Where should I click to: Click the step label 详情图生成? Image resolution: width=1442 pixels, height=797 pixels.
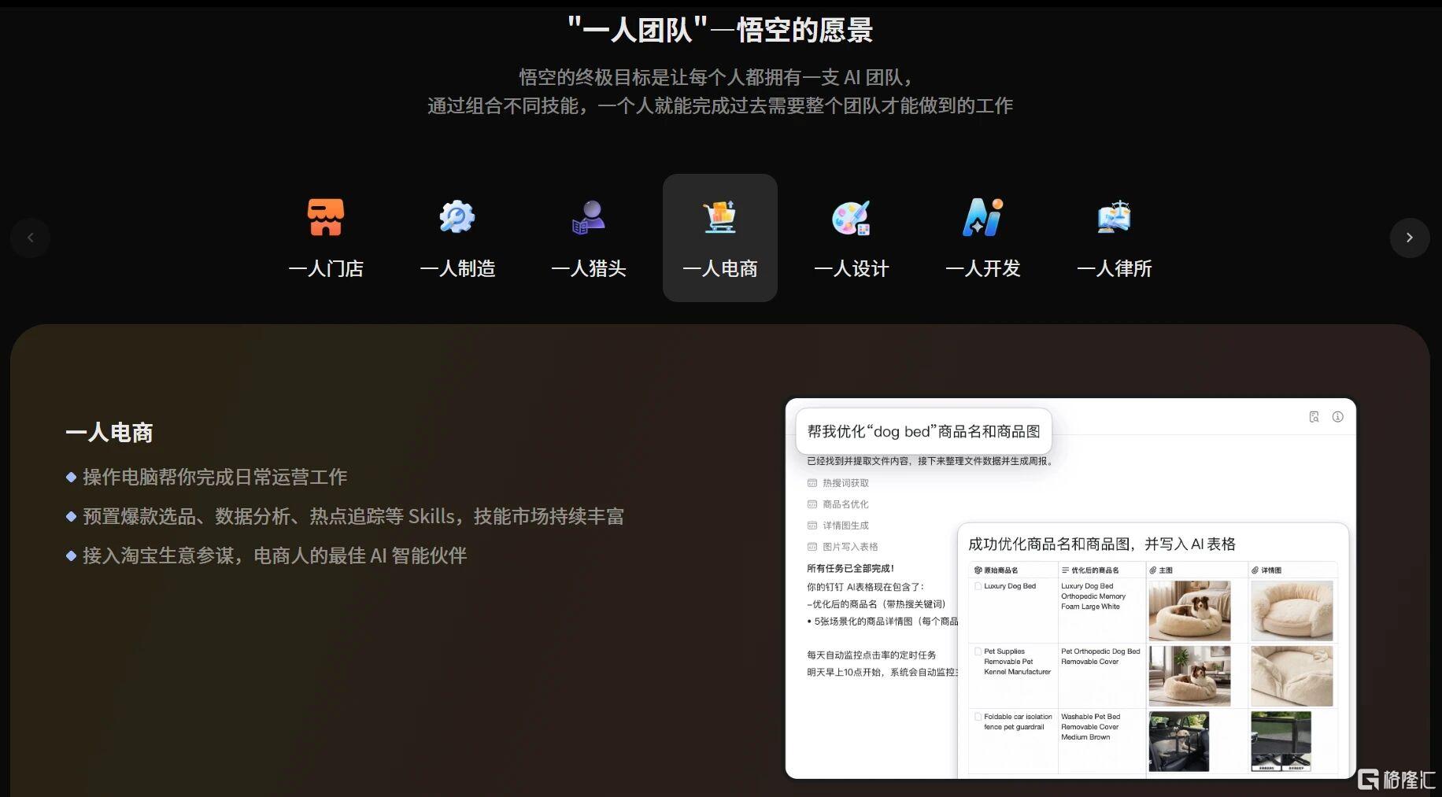click(x=846, y=526)
